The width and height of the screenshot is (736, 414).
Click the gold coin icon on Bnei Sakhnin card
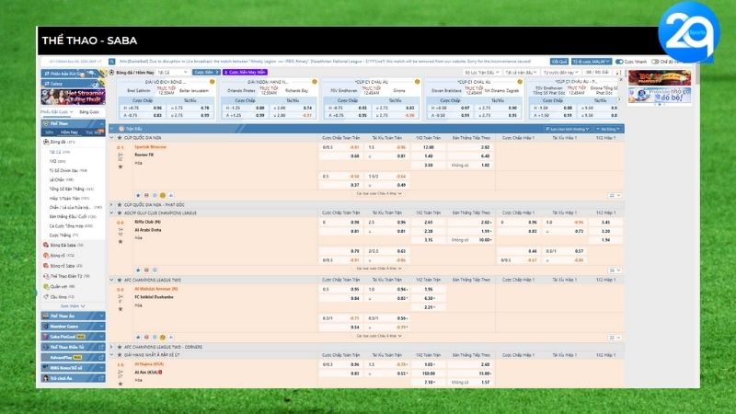[213, 82]
